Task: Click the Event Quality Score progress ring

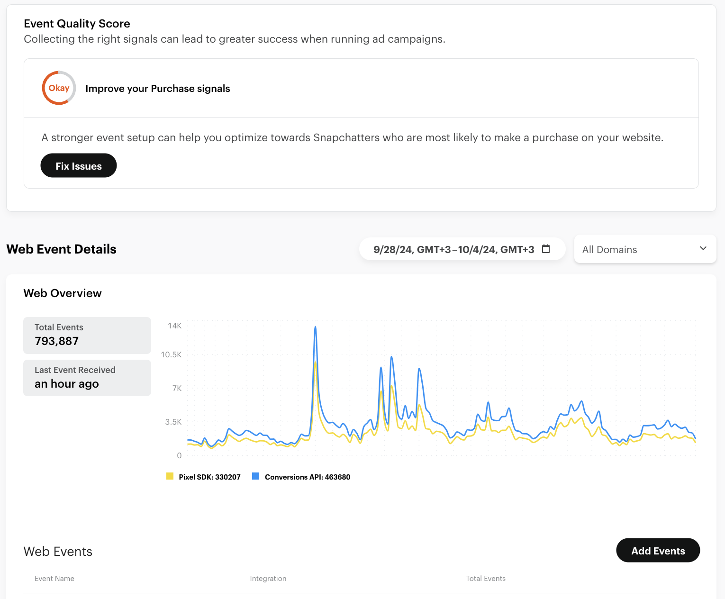Action: tap(58, 88)
